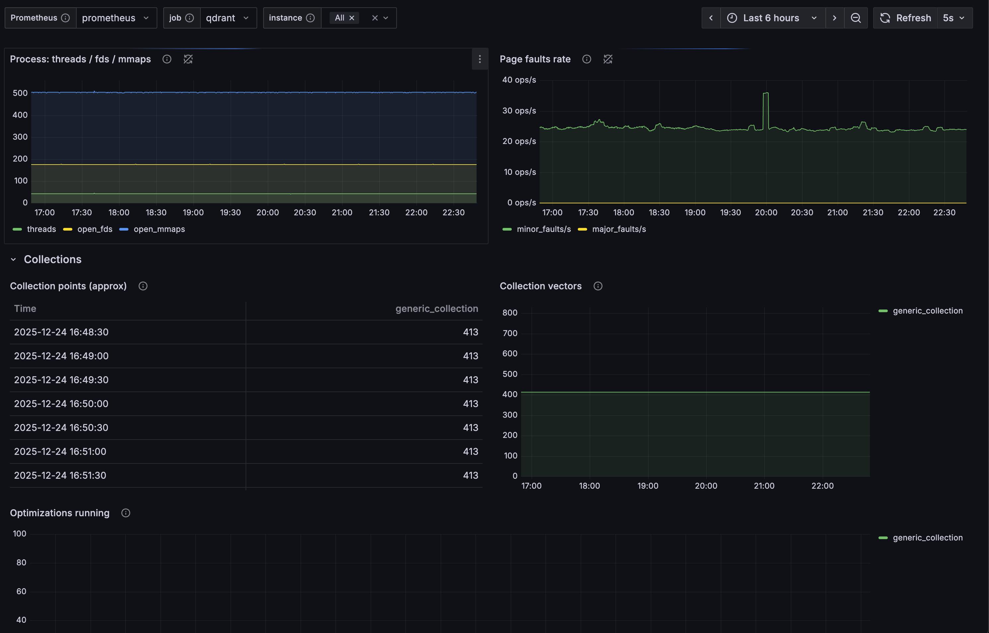989x633 pixels.
Task: Click info icon beside Optimizations running
Action: [126, 513]
